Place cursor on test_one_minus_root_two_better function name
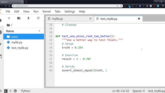The width and height of the screenshot is (165, 93). tap(86, 36)
